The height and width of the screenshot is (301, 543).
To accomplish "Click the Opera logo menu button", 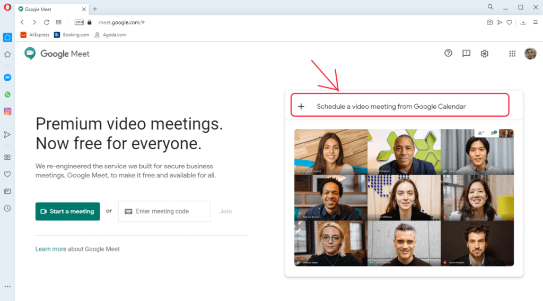I will coord(7,7).
